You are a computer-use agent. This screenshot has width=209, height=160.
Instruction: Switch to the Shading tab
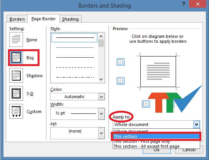71,19
